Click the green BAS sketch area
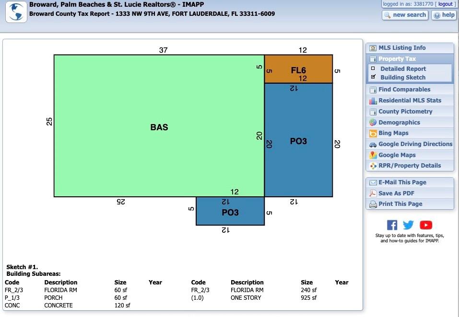Viewport: 459px width, 317px height. tap(159, 127)
